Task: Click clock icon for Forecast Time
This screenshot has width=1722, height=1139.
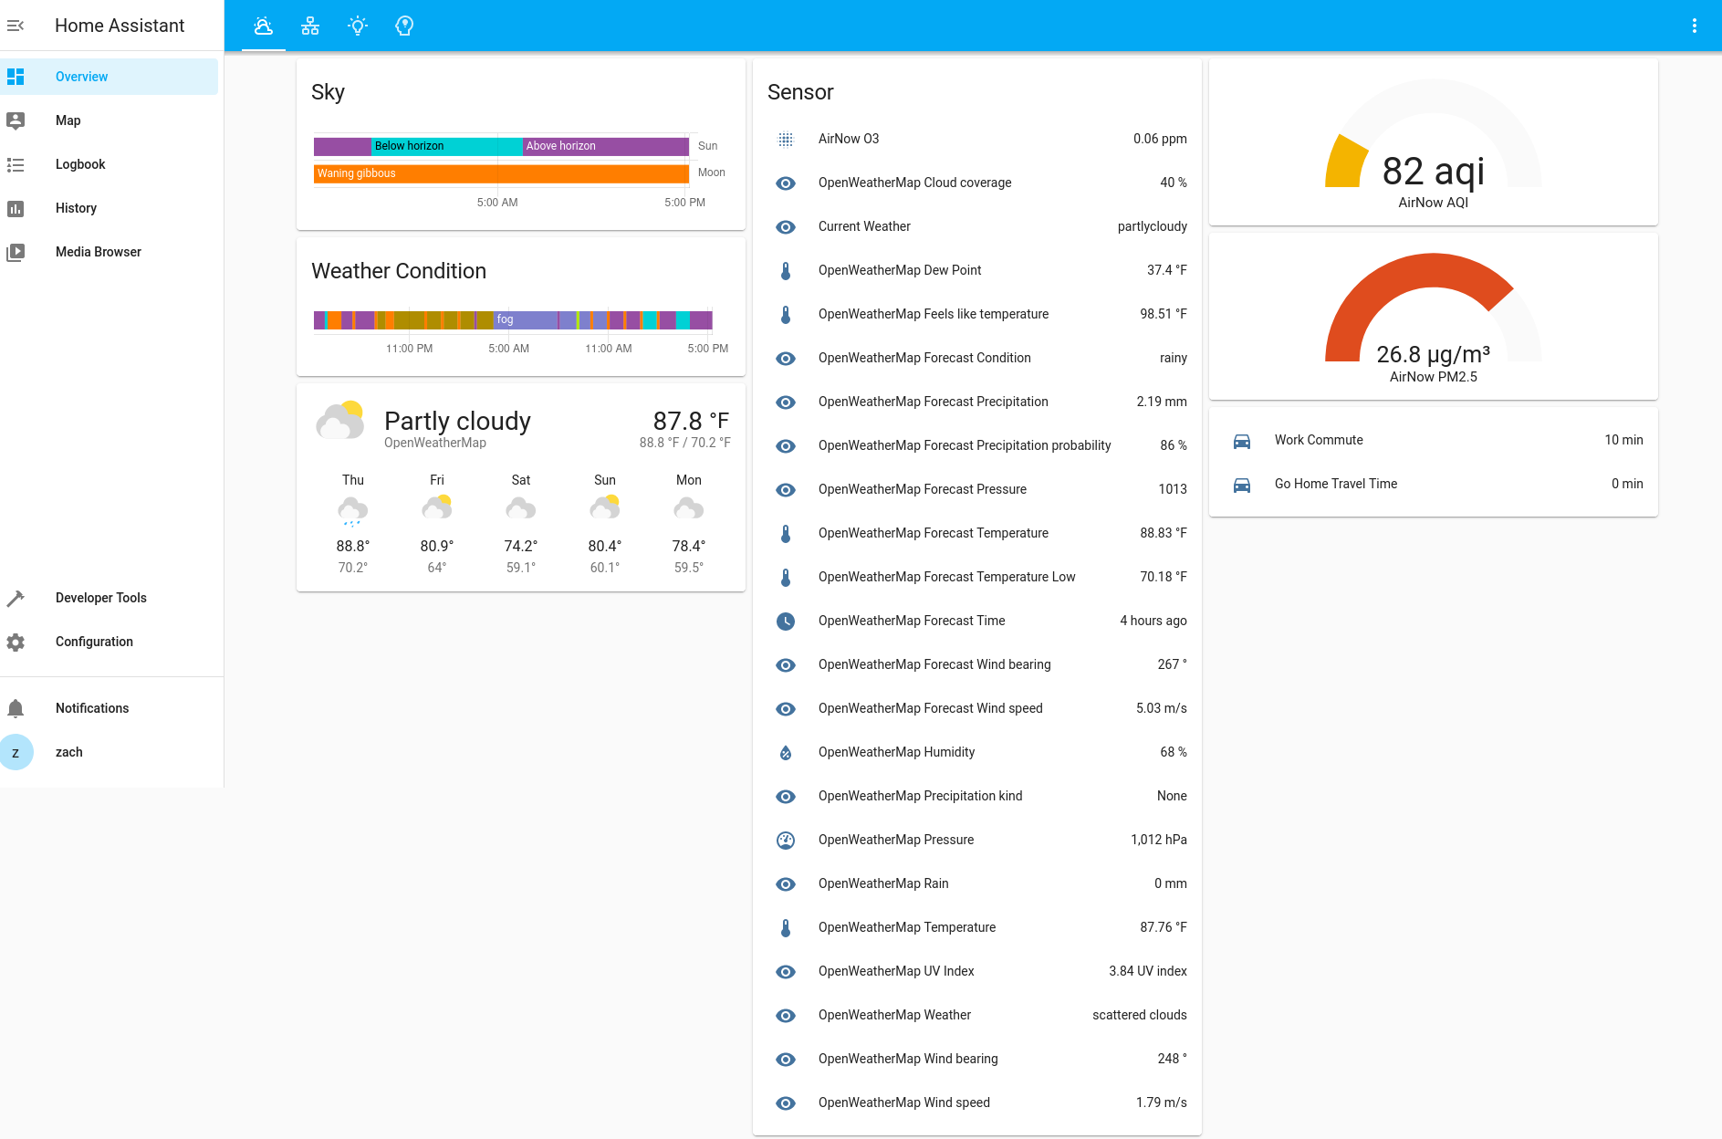Action: click(x=786, y=621)
